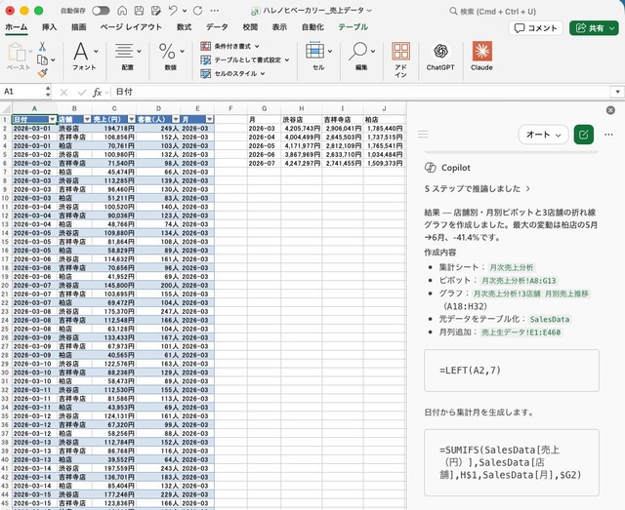625x510 pixels.
Task: Click the search field in title bar
Action: point(494,11)
